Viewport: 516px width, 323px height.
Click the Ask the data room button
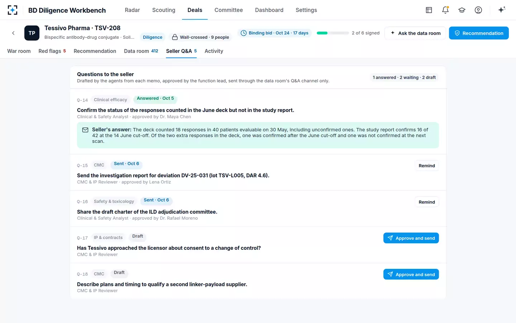coord(415,33)
